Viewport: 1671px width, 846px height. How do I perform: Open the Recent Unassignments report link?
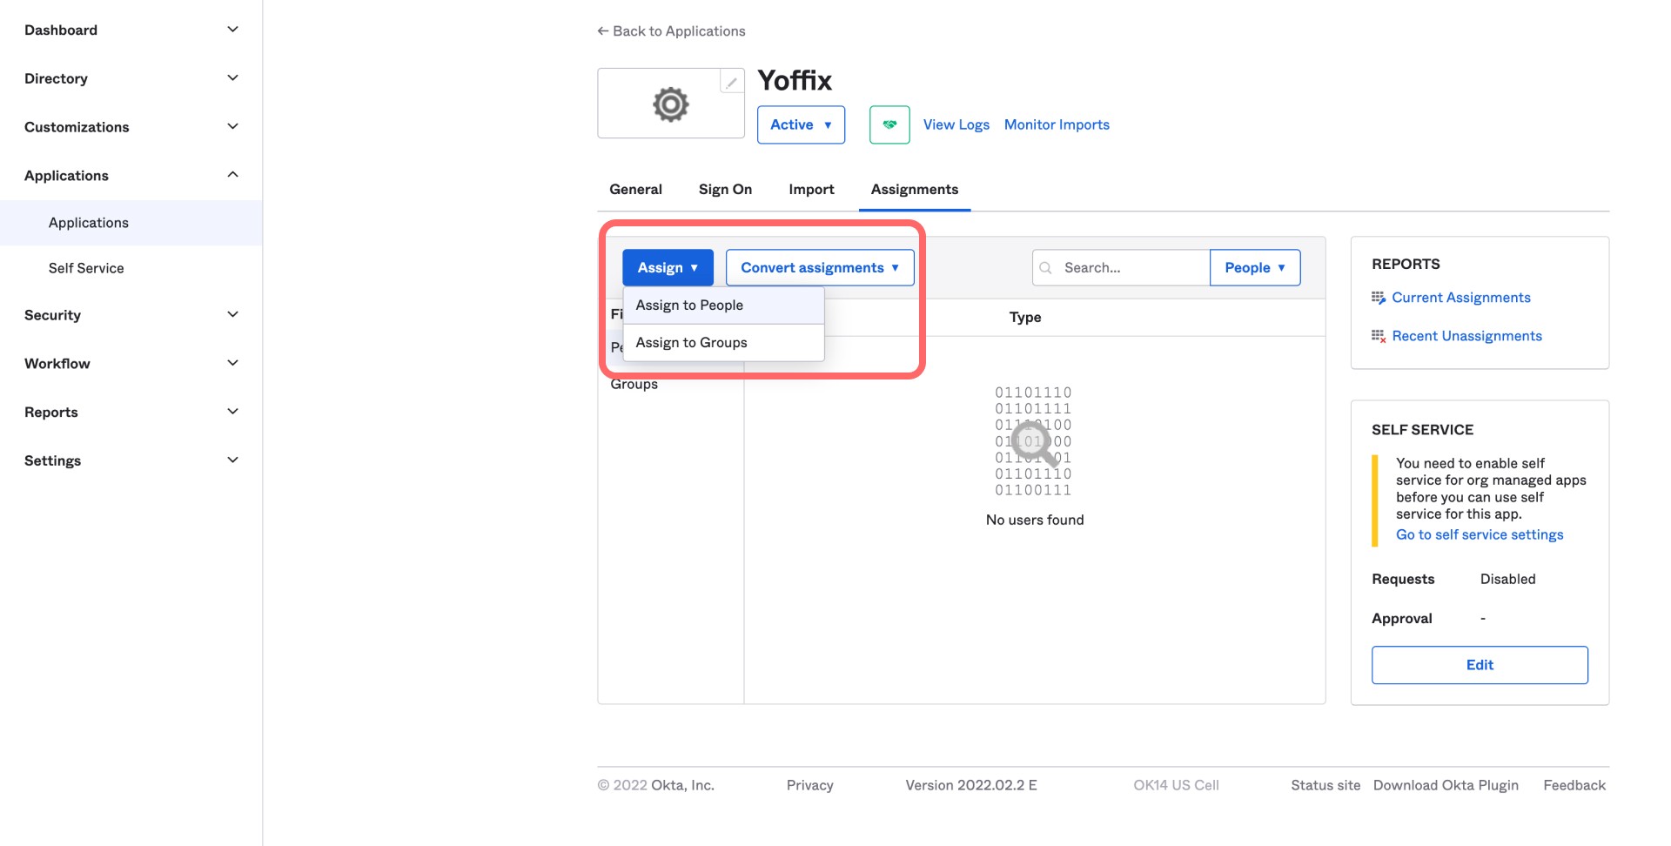point(1466,336)
